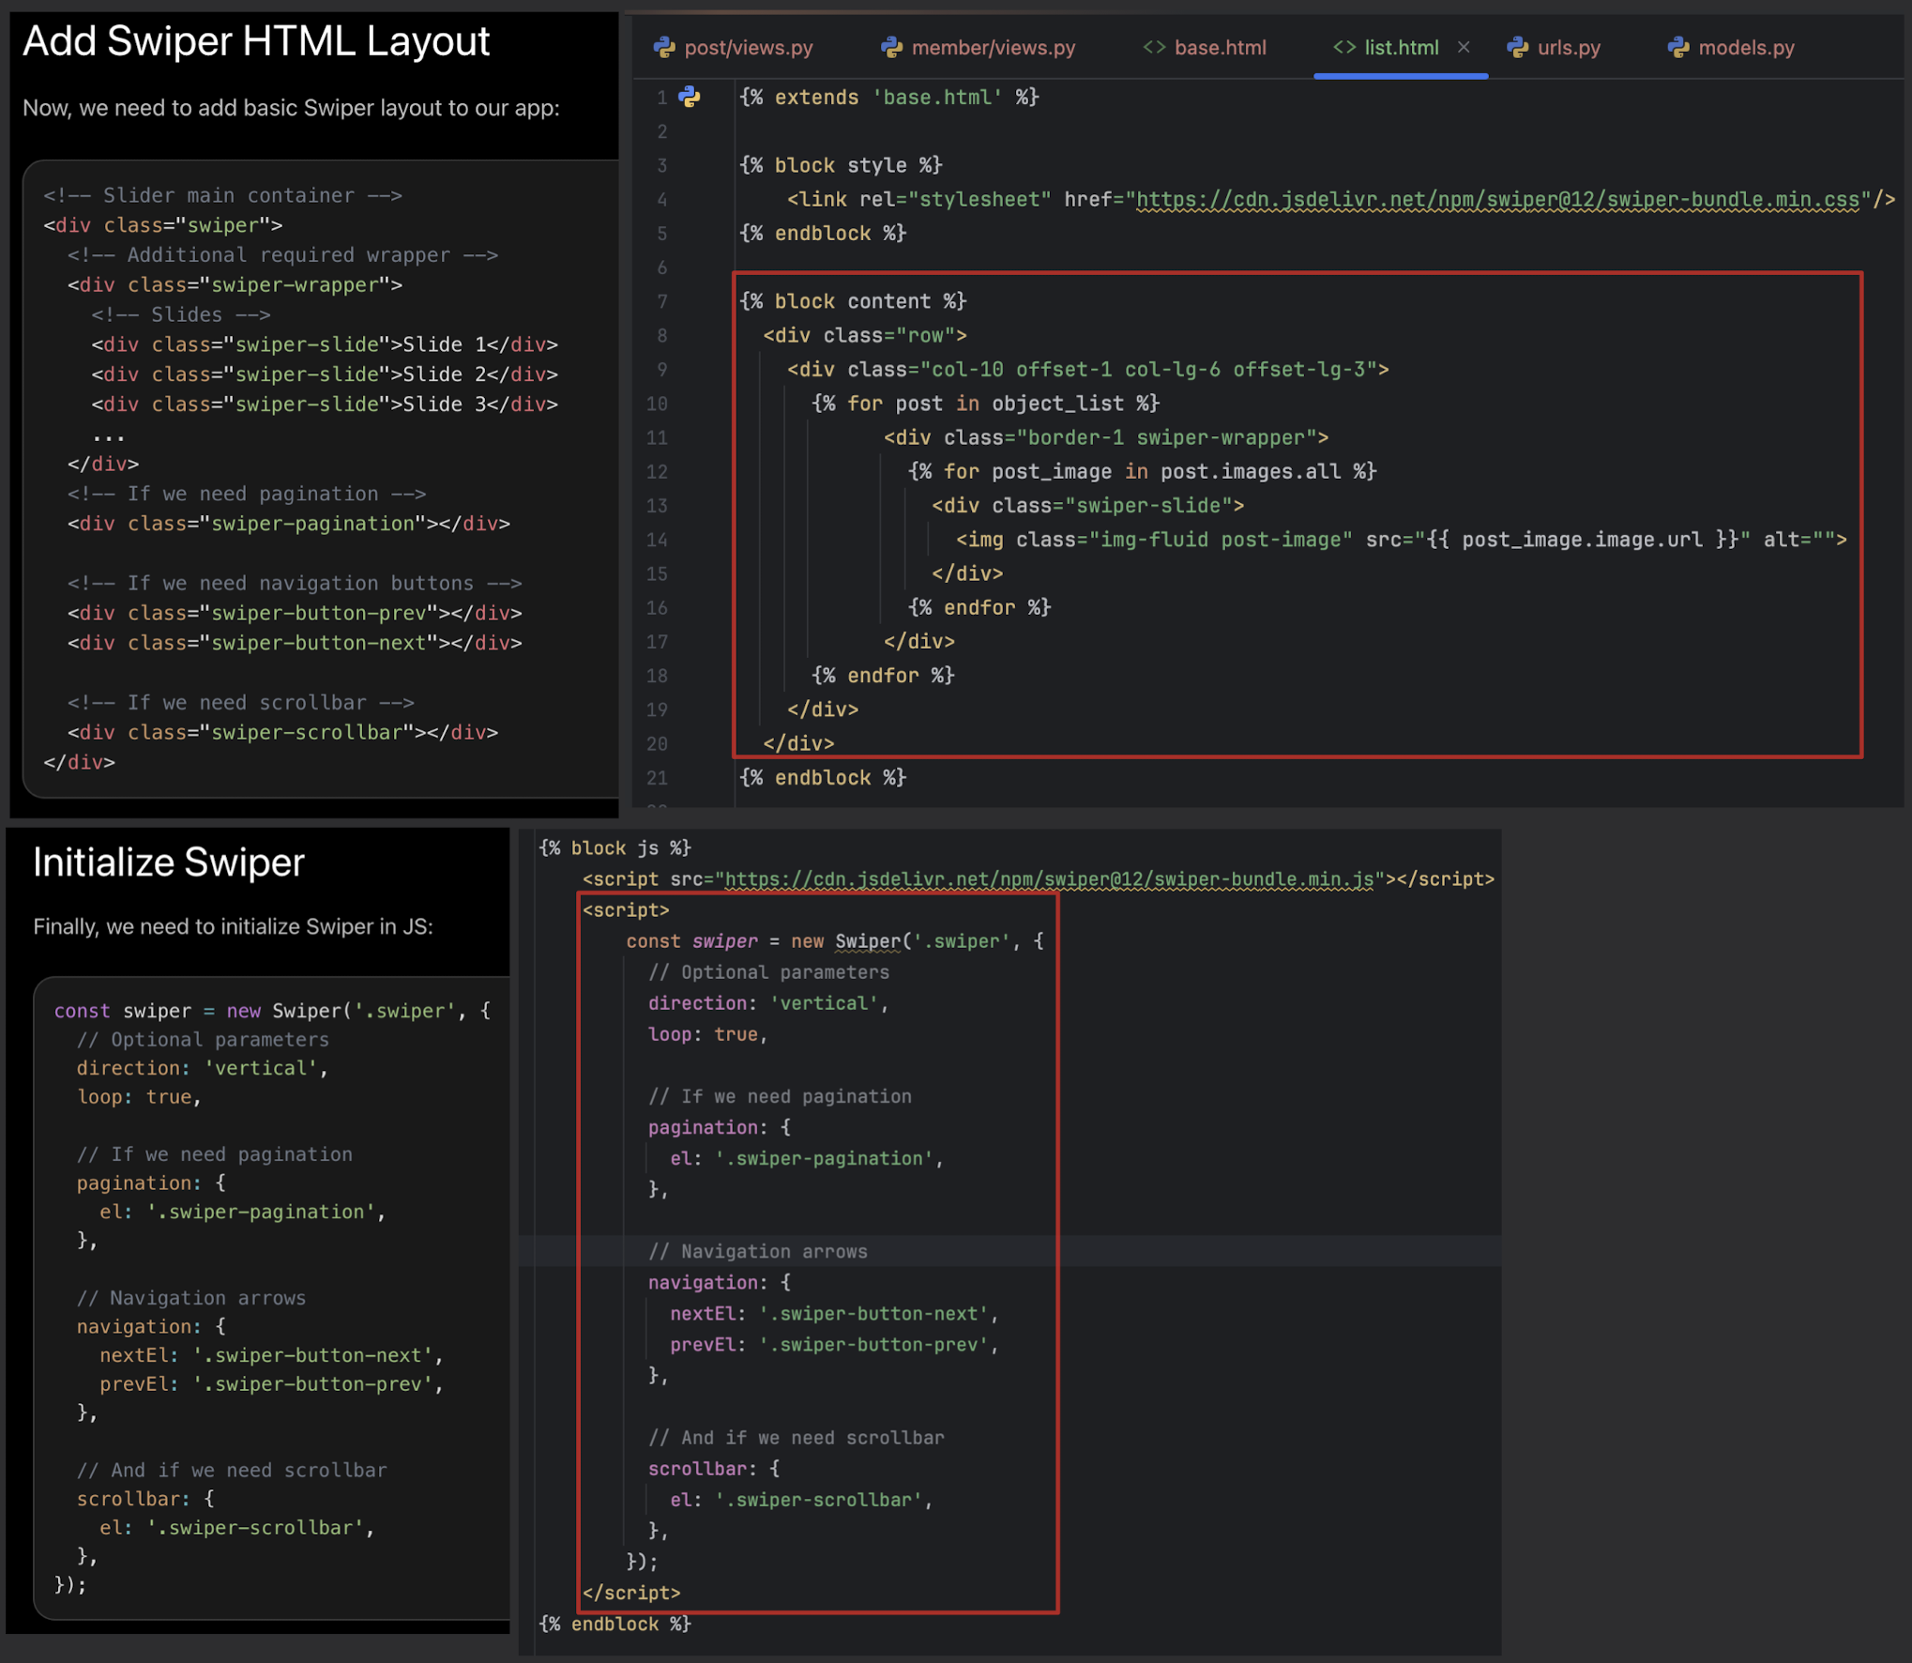This screenshot has width=1912, height=1663.
Task: Open the urls.py tab
Action: [x=1568, y=48]
